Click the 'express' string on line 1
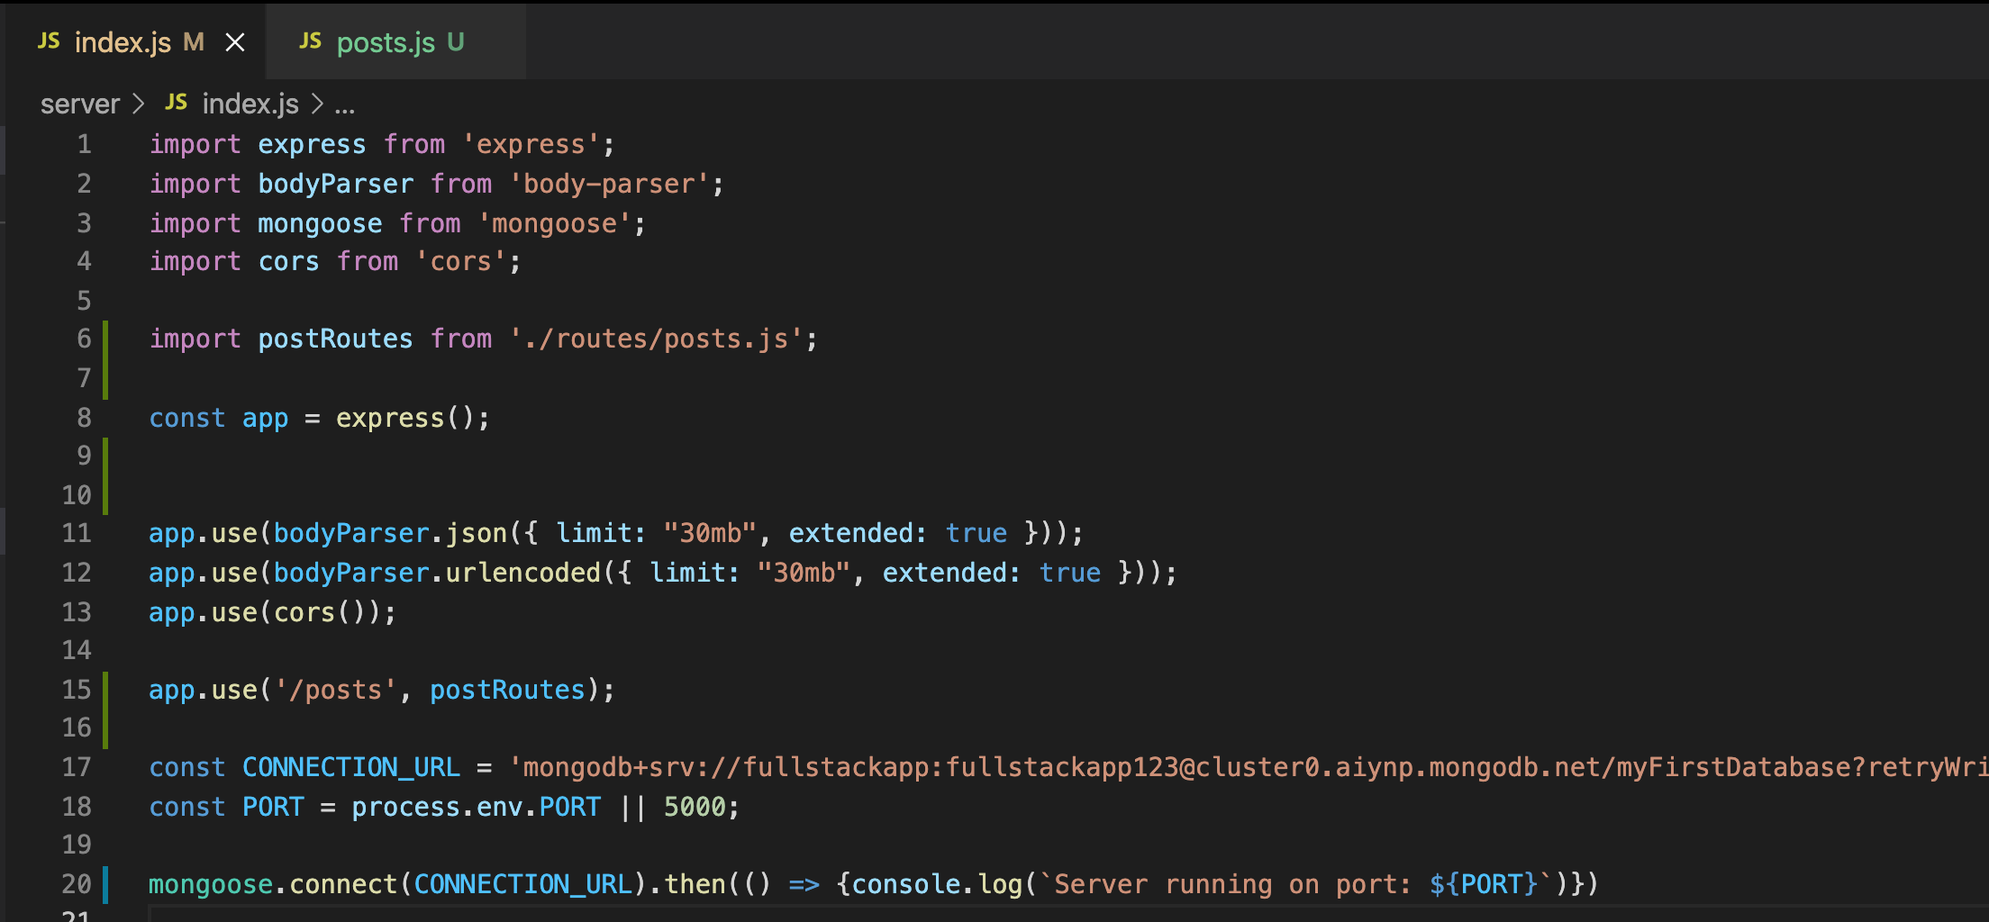 [531, 144]
